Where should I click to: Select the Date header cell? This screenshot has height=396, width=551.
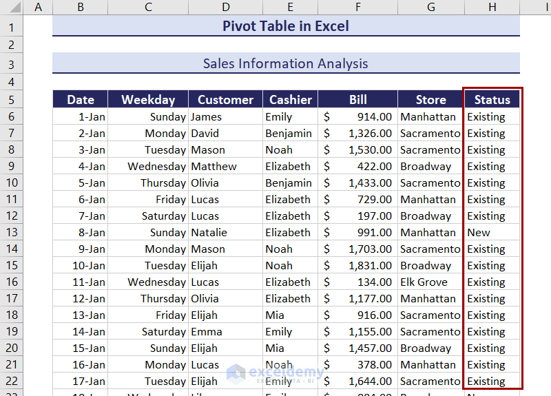(x=81, y=100)
